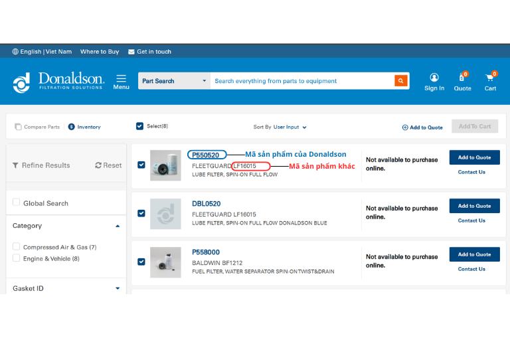Uncheck the DBL0520 row checkbox
This screenshot has height=338, width=510.
click(141, 213)
